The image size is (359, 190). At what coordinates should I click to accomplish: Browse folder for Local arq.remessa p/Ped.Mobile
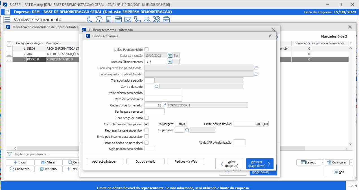click(x=256, y=68)
